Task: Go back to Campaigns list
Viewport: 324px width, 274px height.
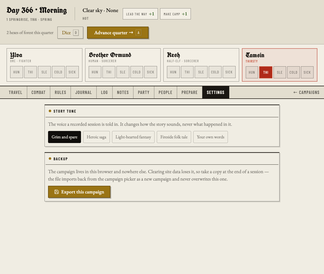Action: click(x=306, y=92)
